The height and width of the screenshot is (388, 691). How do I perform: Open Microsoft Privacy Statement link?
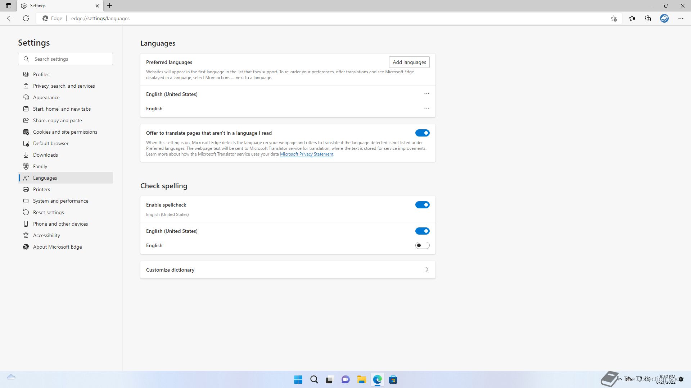pos(307,154)
